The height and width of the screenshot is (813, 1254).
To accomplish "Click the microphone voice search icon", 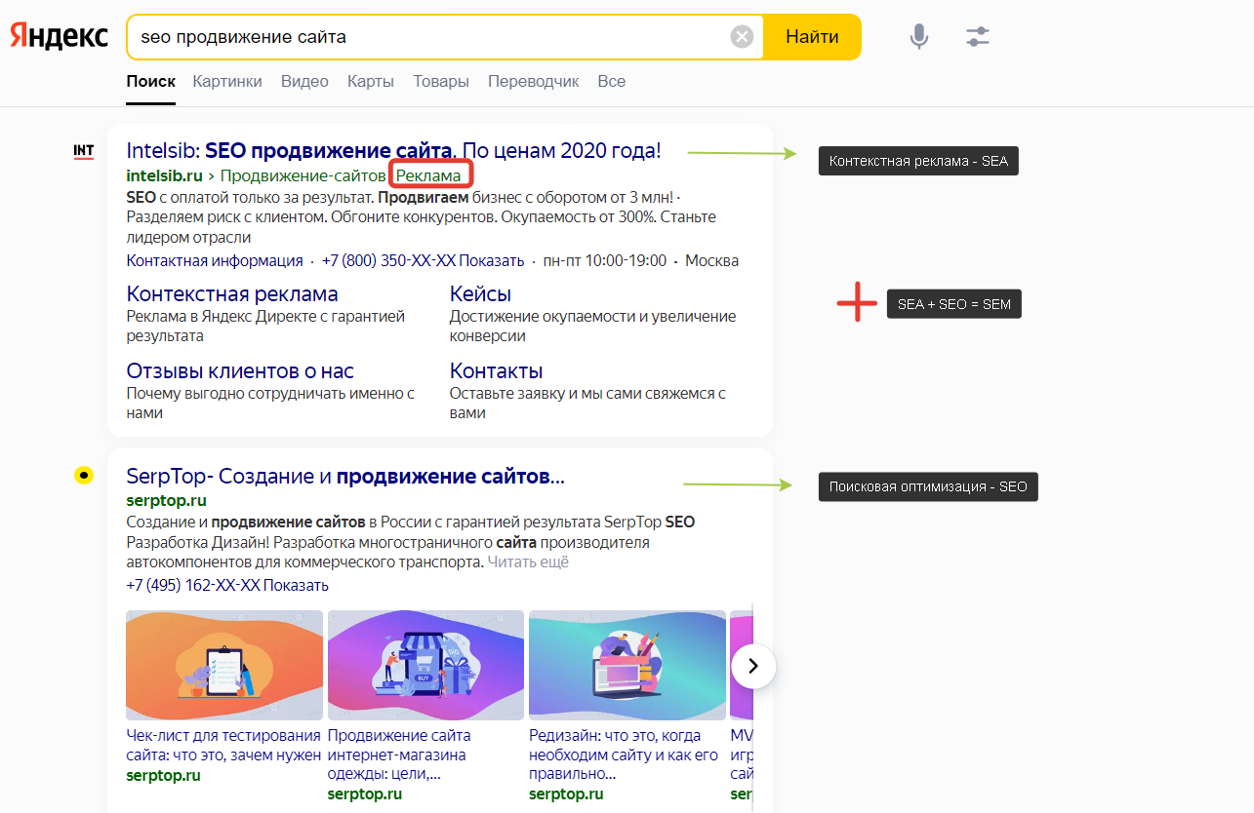I will (x=917, y=35).
